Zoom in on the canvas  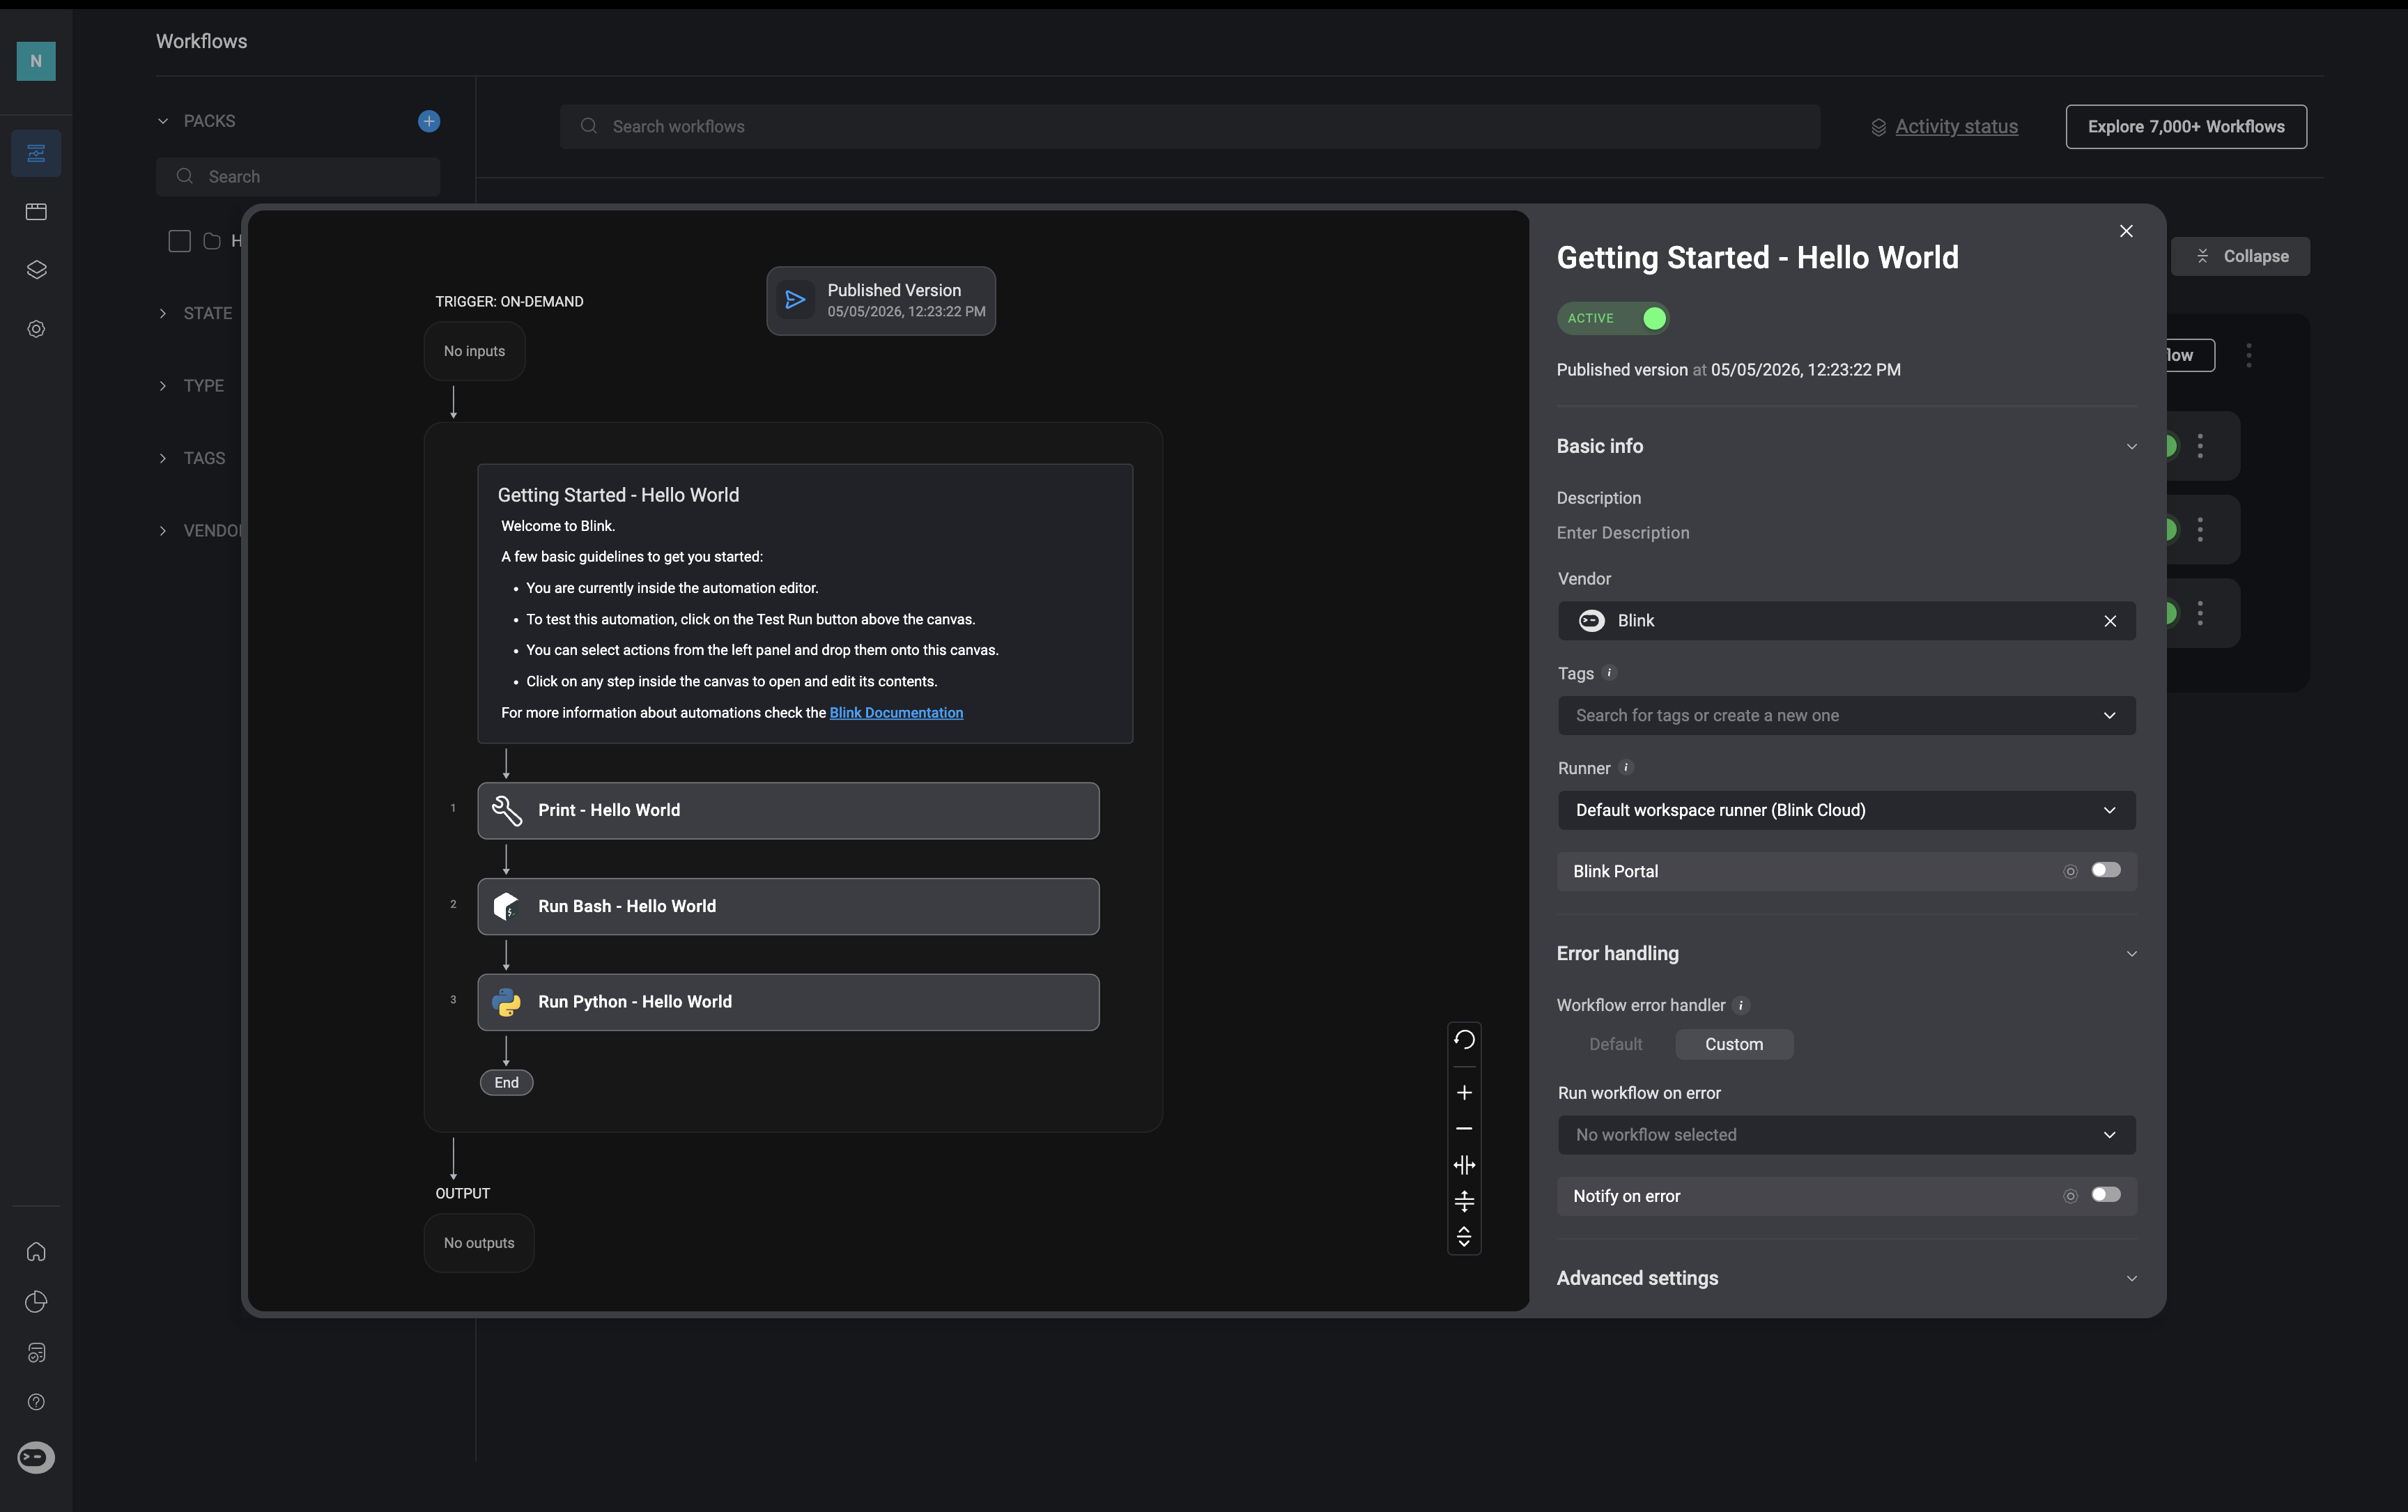point(1464,1092)
